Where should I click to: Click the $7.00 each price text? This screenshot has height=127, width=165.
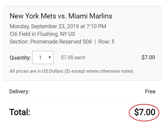coord(73,57)
